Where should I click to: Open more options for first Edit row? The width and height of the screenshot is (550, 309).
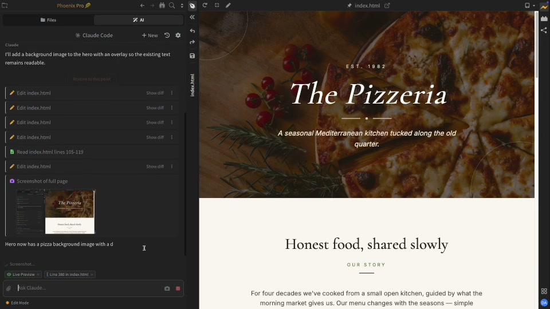coord(172,93)
